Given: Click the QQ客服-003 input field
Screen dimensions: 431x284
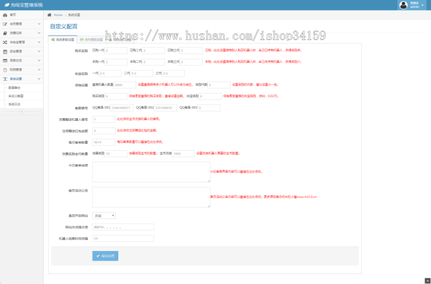Looking at the screenshot, I should (x=209, y=108).
